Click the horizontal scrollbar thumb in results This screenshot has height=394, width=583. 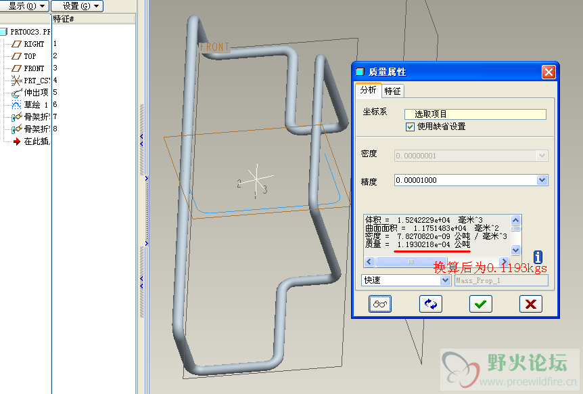(x=411, y=261)
